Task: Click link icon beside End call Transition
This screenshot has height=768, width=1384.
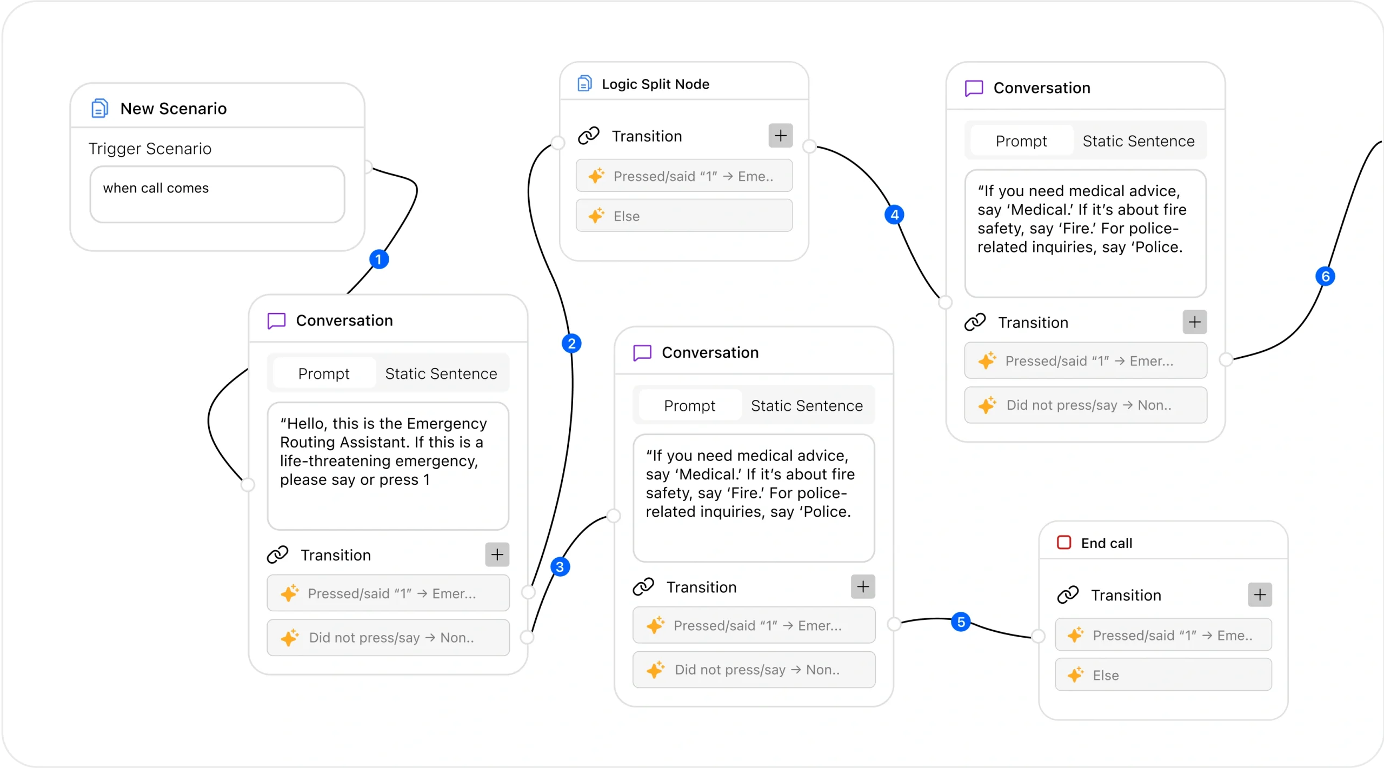Action: click(x=1068, y=595)
